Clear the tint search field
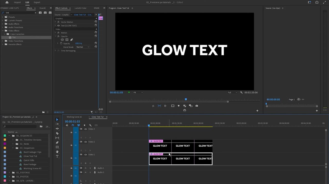Viewport: 329px width, 184px height. tap(35, 13)
